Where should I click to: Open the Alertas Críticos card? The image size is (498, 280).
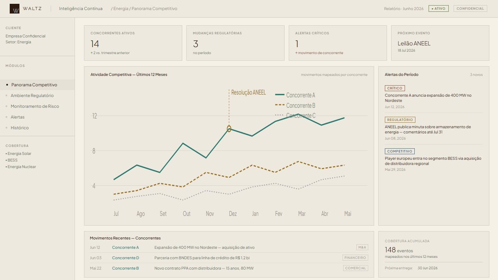coord(338,43)
